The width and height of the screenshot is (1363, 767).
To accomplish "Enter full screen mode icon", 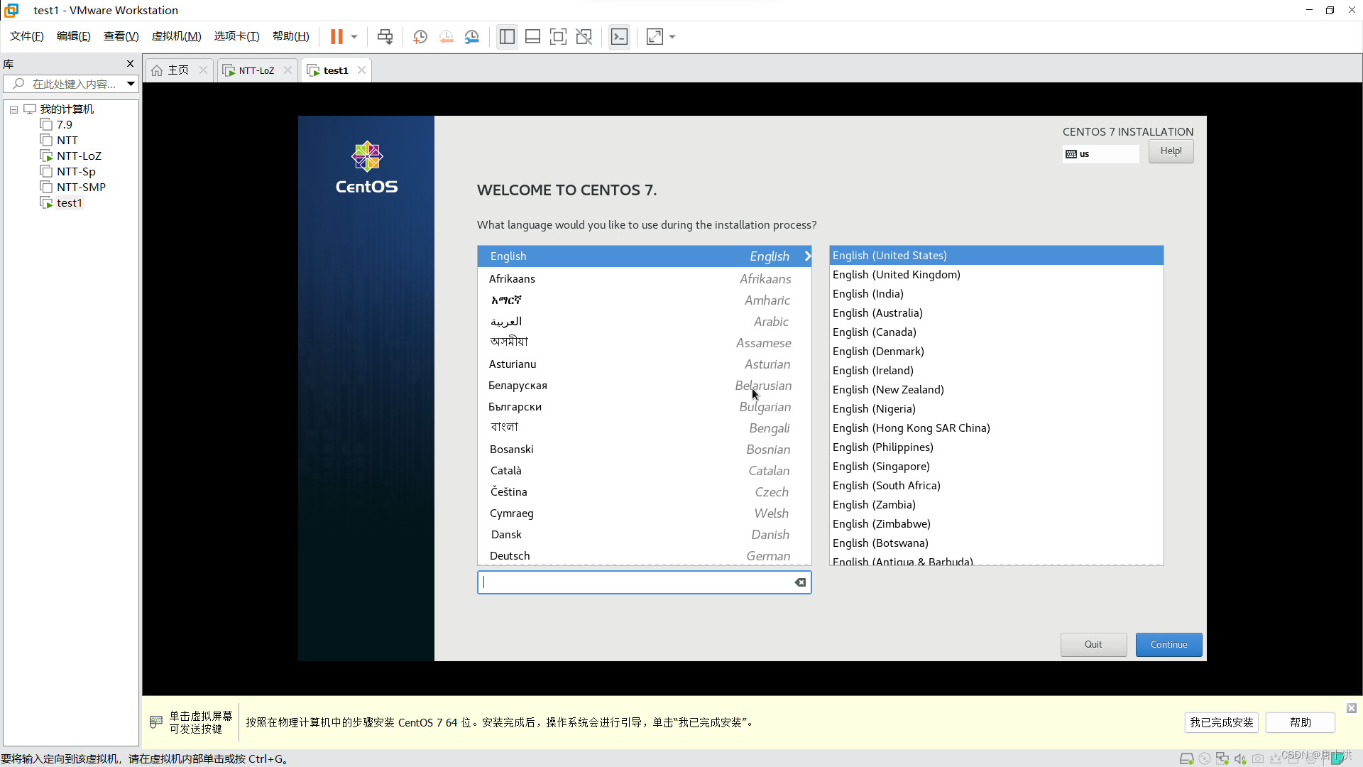I will (x=558, y=37).
